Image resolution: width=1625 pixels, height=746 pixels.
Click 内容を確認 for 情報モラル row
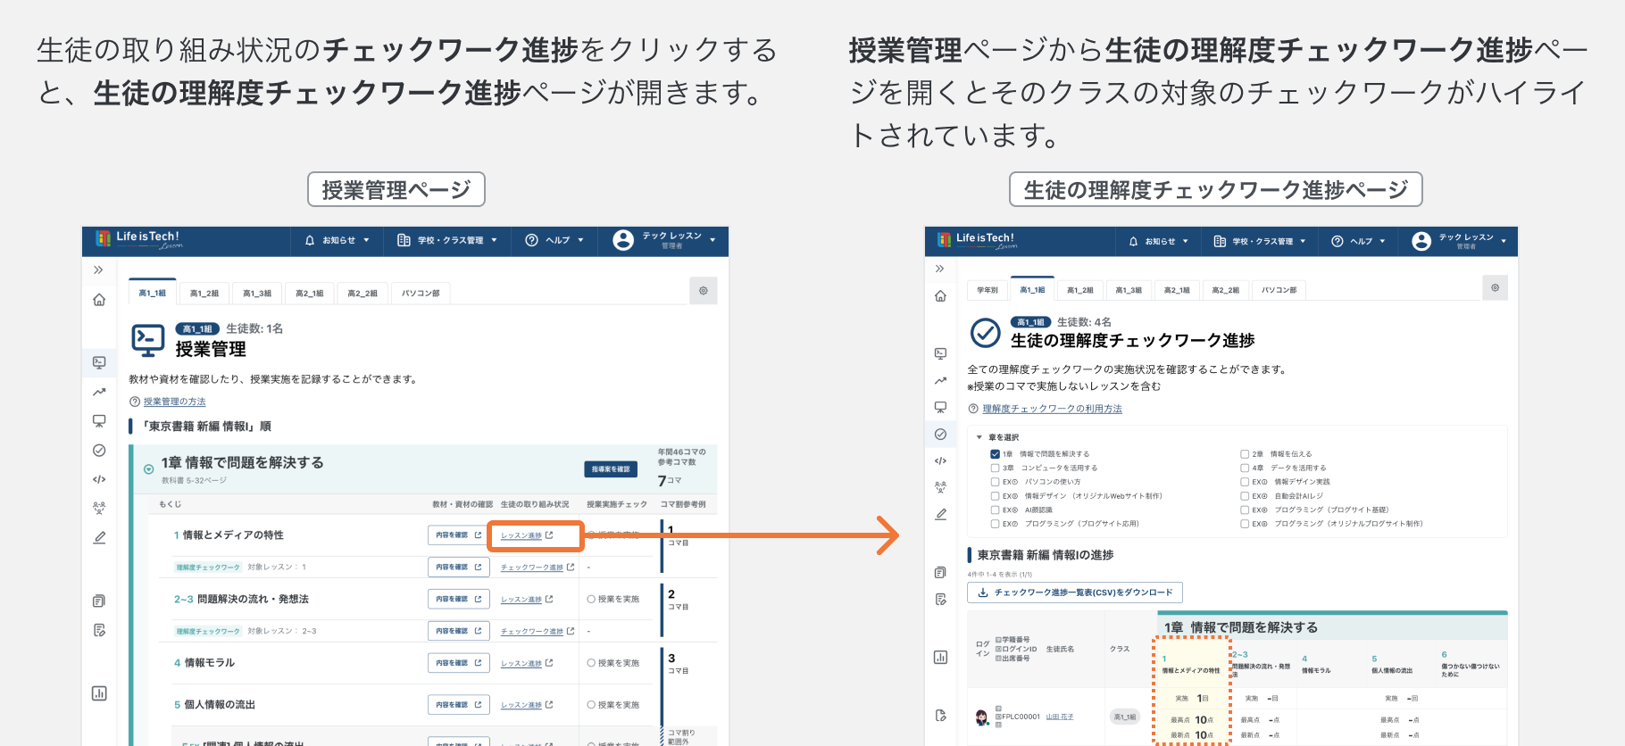tap(459, 663)
